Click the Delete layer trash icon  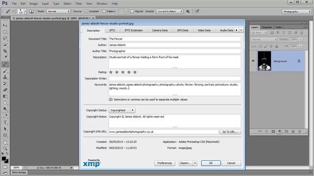[300, 132]
